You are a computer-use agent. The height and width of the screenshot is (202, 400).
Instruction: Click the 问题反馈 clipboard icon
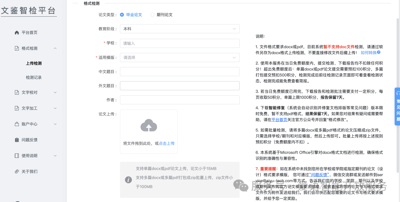tap(17, 140)
